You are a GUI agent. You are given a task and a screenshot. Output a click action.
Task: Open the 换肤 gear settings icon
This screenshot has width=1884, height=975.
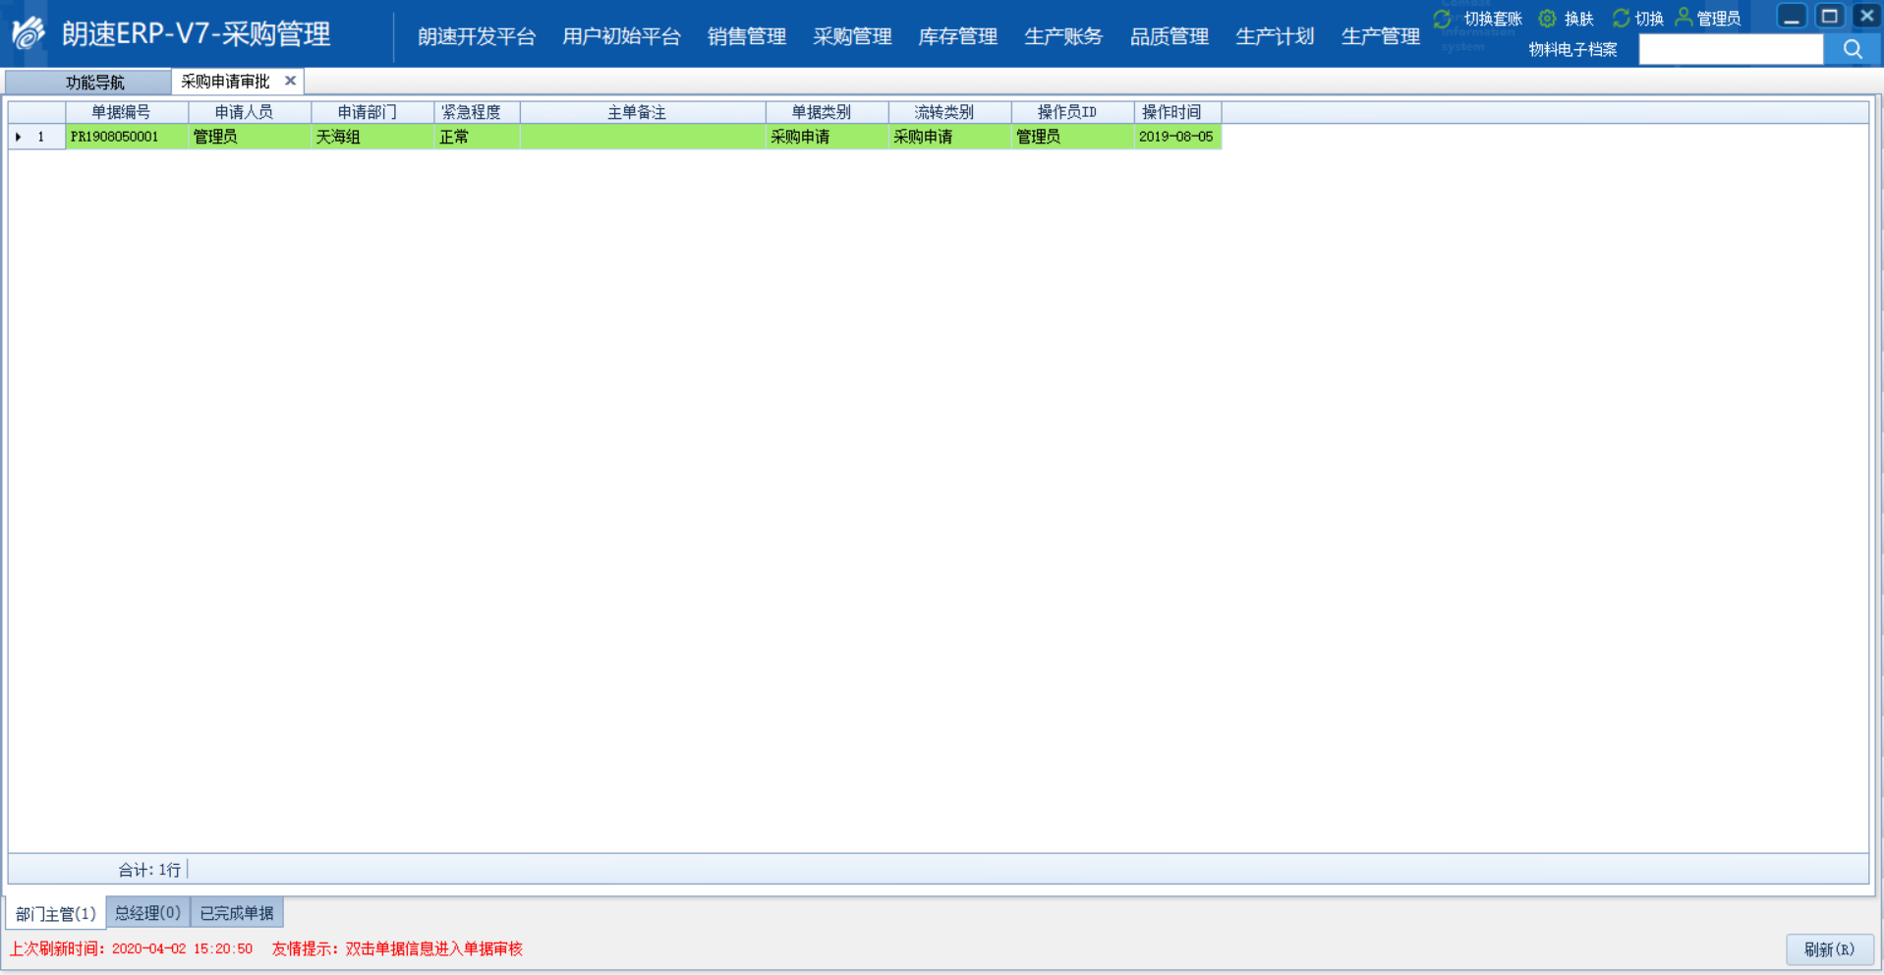coord(1546,18)
